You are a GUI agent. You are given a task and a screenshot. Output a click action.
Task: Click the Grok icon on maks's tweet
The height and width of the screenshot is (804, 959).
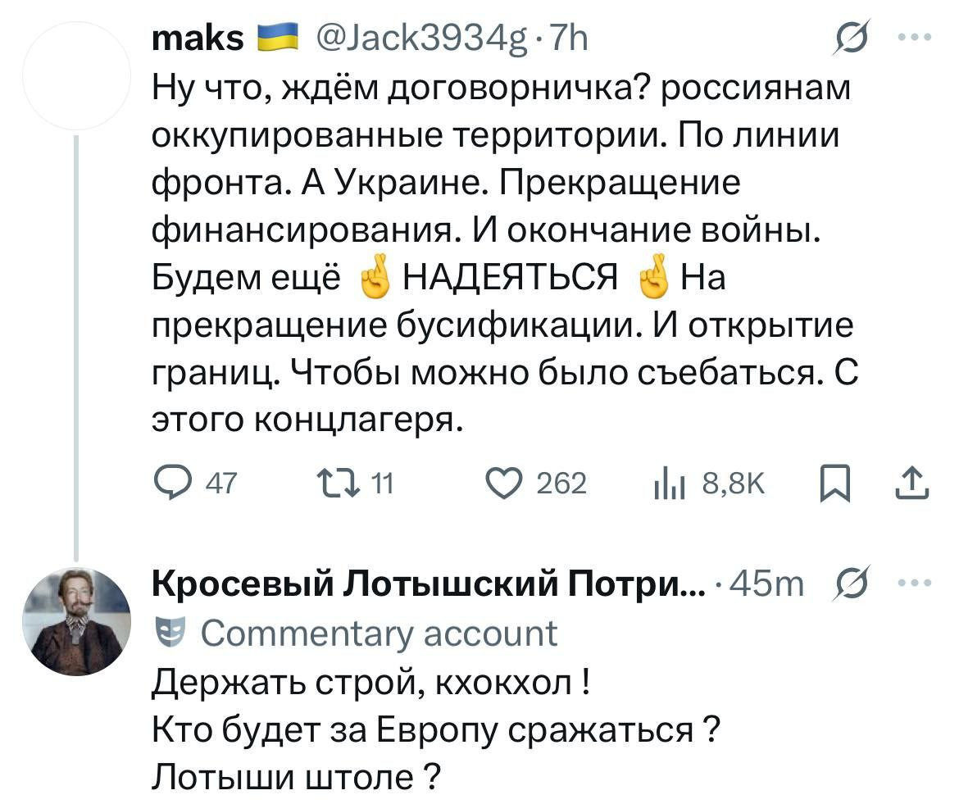pyautogui.click(x=850, y=39)
